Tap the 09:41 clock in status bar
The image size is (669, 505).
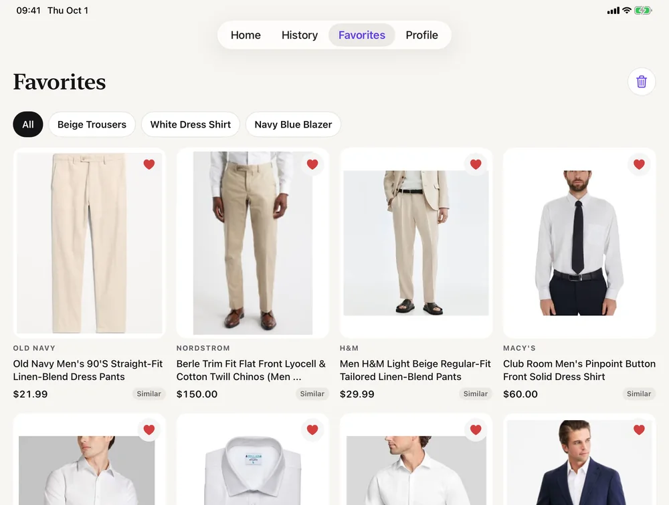coord(28,10)
